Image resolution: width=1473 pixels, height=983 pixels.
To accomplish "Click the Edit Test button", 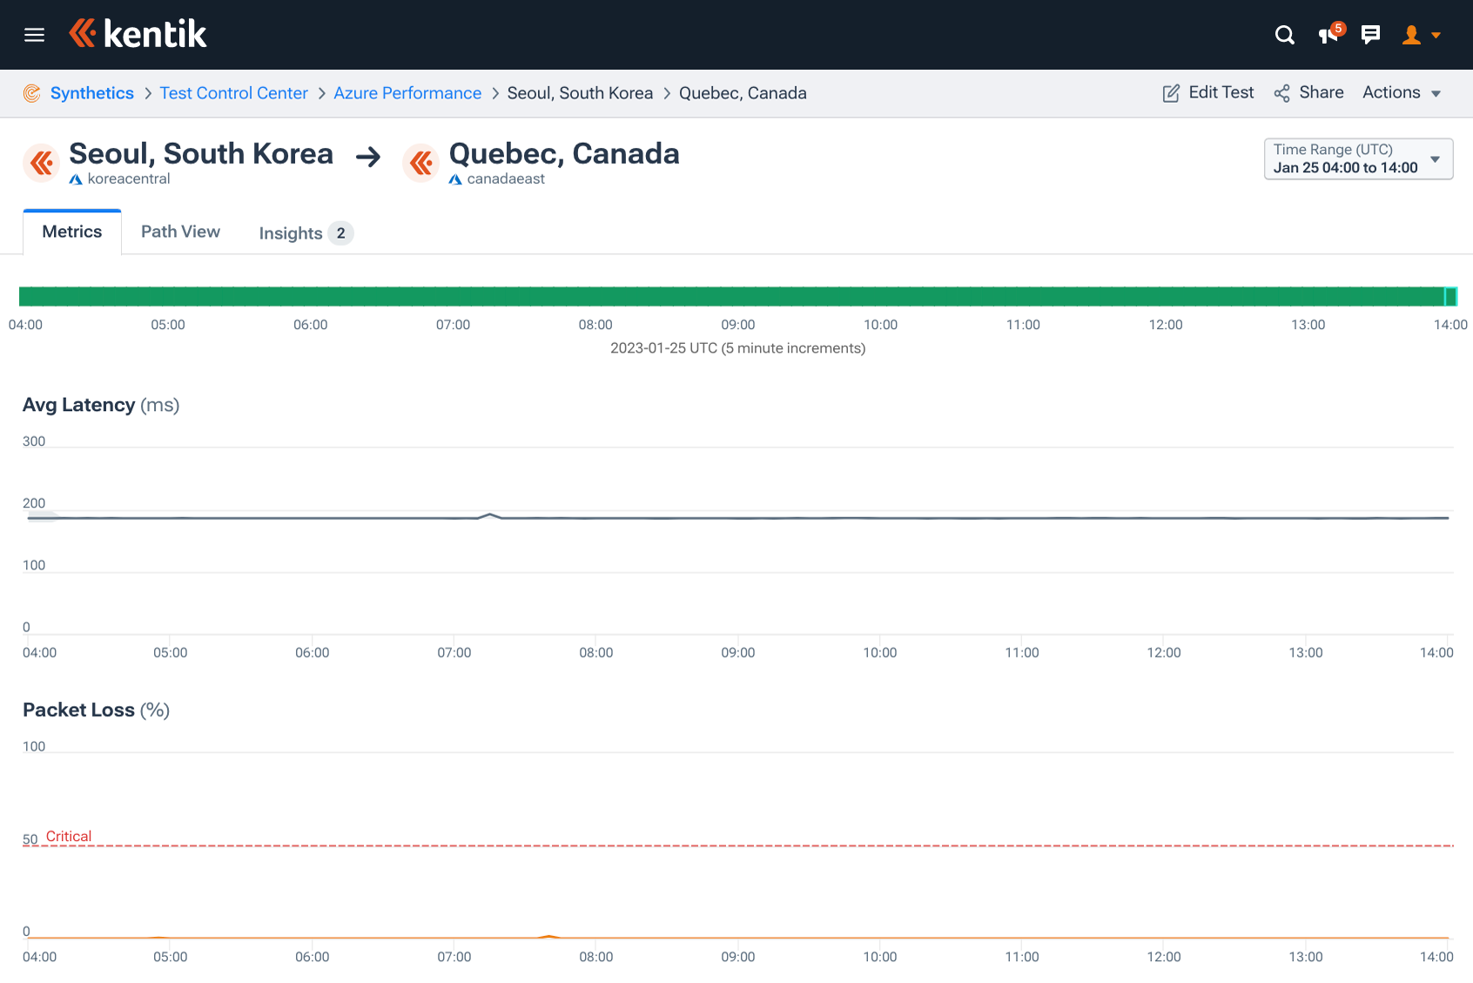I will [x=1208, y=92].
